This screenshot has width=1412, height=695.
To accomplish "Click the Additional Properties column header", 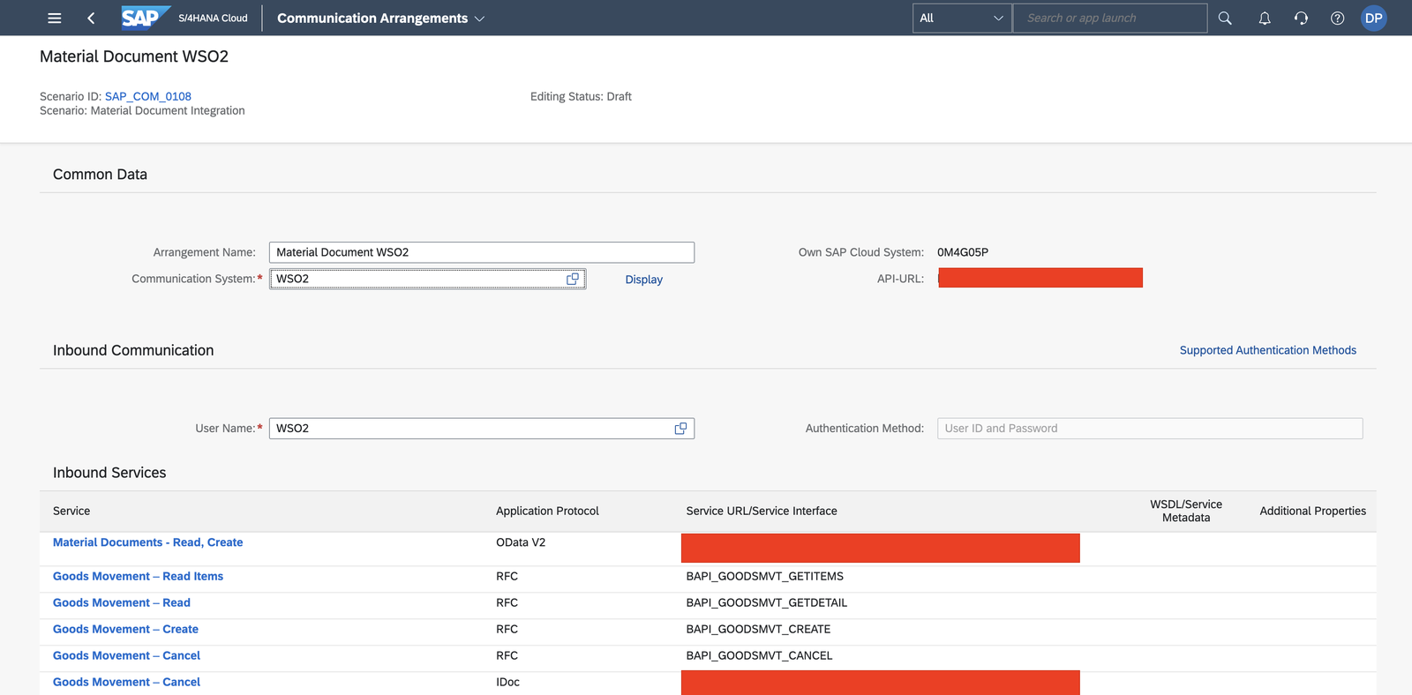I will point(1312,511).
